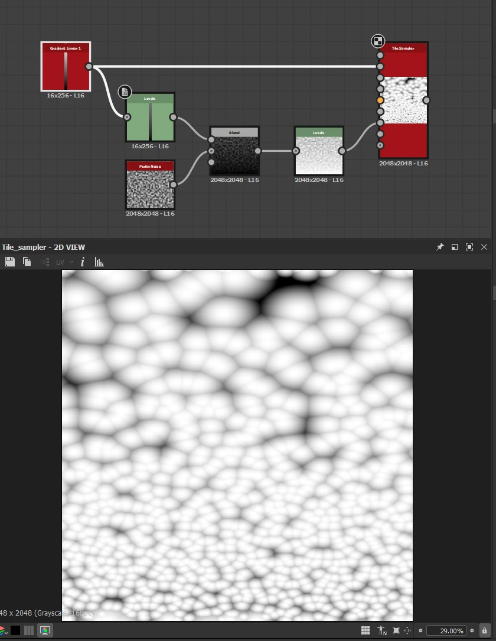The height and width of the screenshot is (641, 496).
Task: Toggle the view lock padlock icon
Action: 485,630
